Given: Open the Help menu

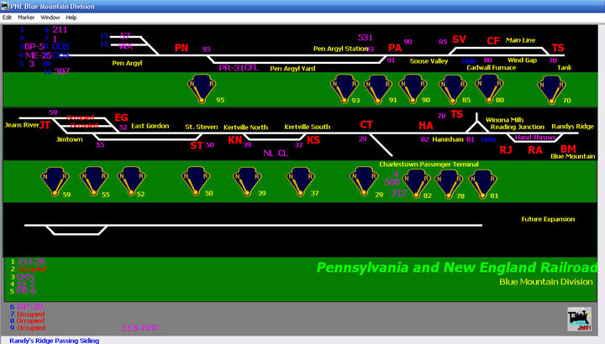Looking at the screenshot, I should [71, 18].
